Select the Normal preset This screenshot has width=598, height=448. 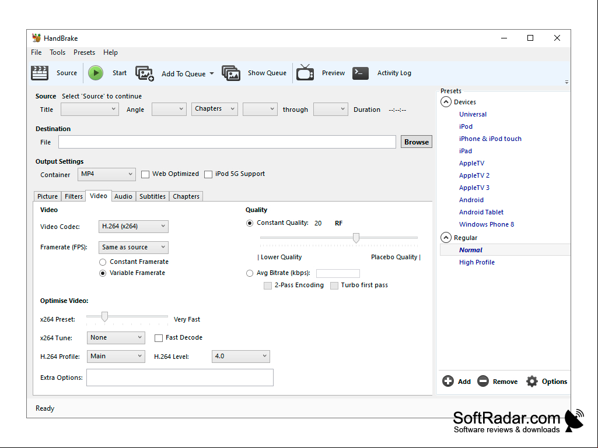(505, 250)
